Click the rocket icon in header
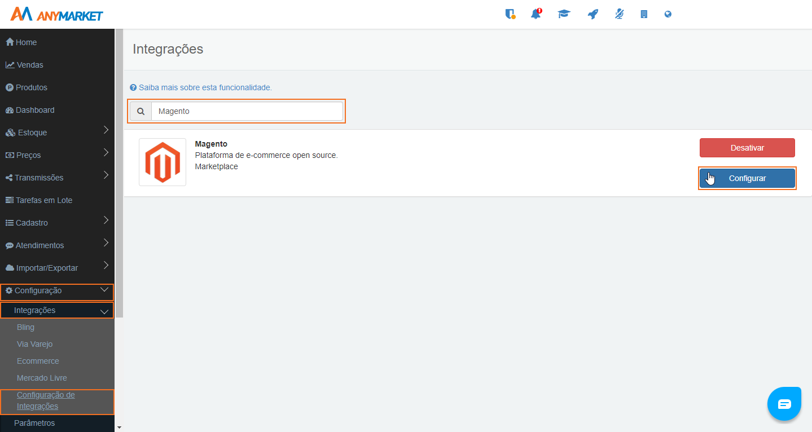The width and height of the screenshot is (812, 432). 592,14
